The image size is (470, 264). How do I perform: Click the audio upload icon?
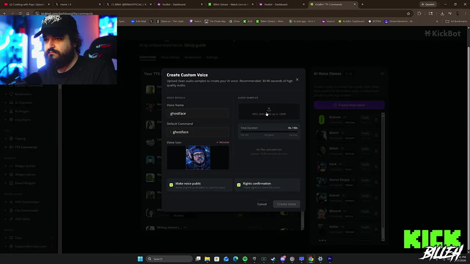269,109
